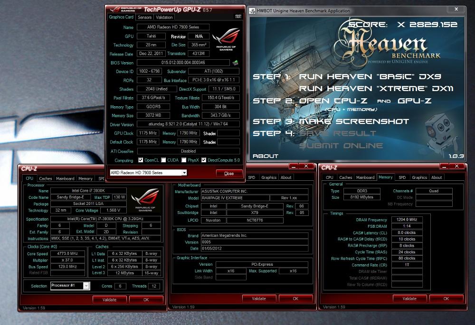Click Validate in right CPU-Z memory window
Viewport: 475px width, 325px height.
point(409,298)
